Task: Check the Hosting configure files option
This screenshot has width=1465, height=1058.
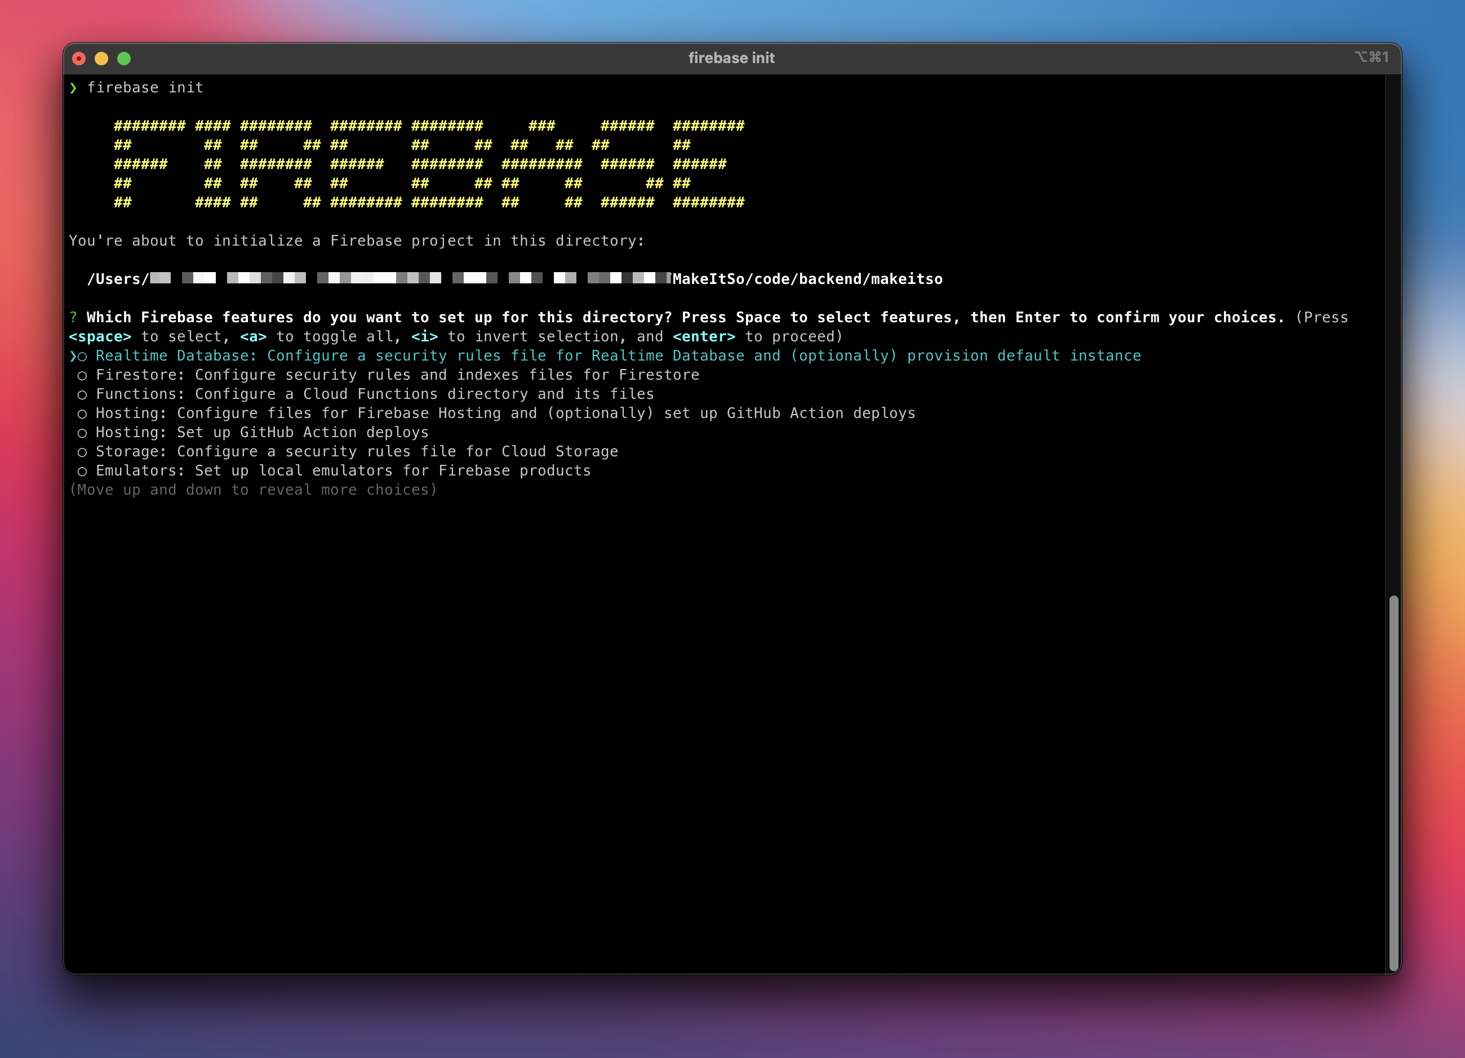Action: [83, 413]
